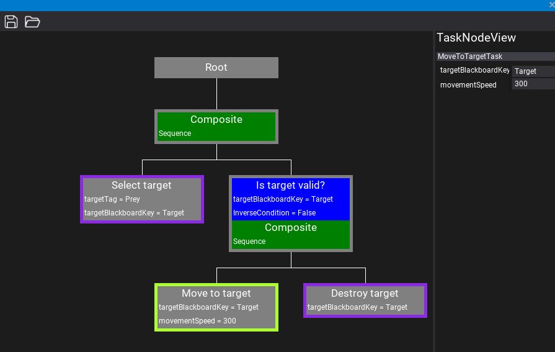
Task: Click targetBlackboardKey text in Select target node
Action: click(x=134, y=213)
